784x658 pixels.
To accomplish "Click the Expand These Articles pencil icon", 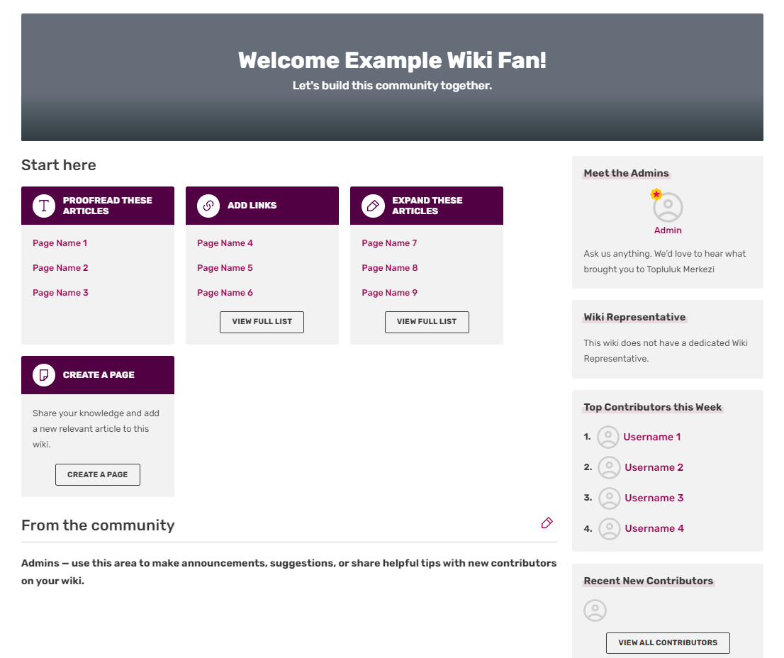I will coord(373,206).
